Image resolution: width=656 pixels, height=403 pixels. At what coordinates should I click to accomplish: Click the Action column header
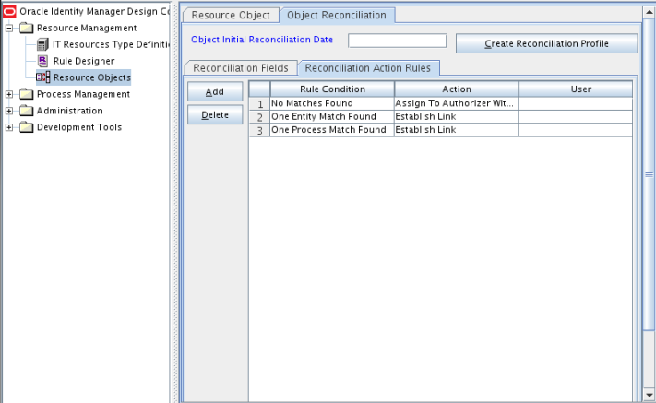[x=457, y=89]
